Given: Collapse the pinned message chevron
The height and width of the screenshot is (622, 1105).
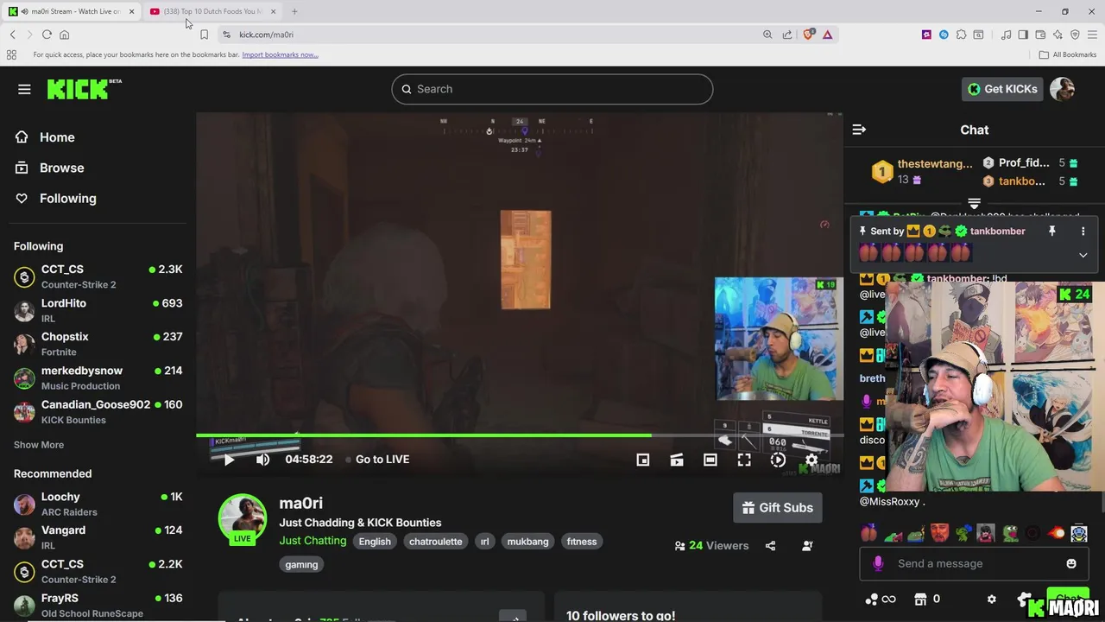Looking at the screenshot, I should coord(1083,255).
